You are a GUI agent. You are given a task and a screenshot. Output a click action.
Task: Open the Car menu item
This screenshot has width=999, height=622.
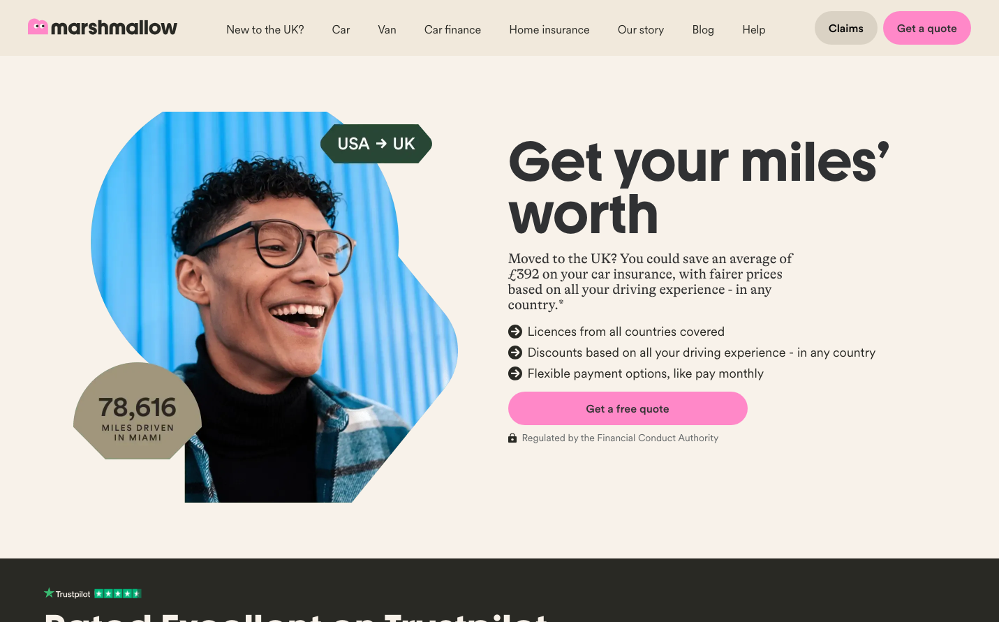[x=341, y=29]
